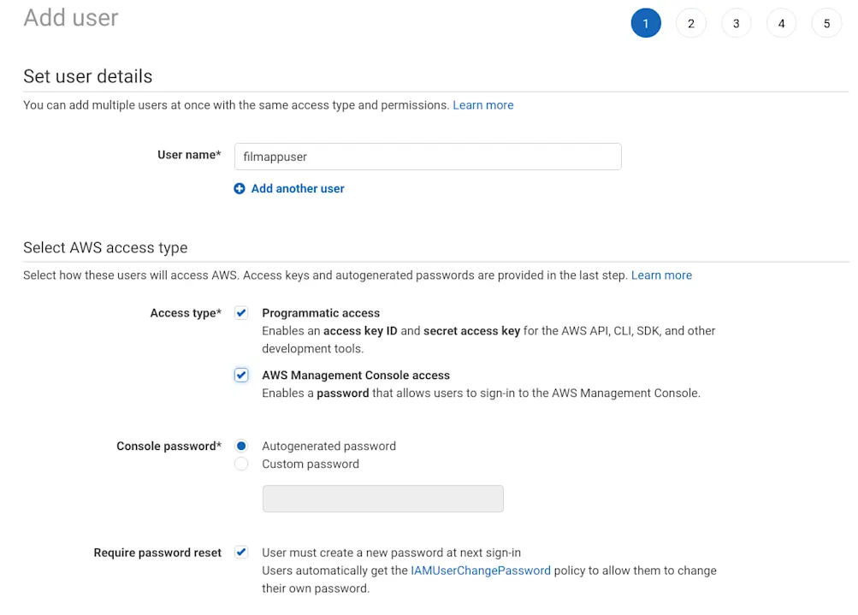Click the Custom password label text
The image size is (858, 615).
click(311, 464)
